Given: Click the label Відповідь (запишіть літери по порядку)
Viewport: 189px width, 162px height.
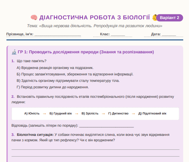Looking at the screenshot, I should [x=45, y=126].
